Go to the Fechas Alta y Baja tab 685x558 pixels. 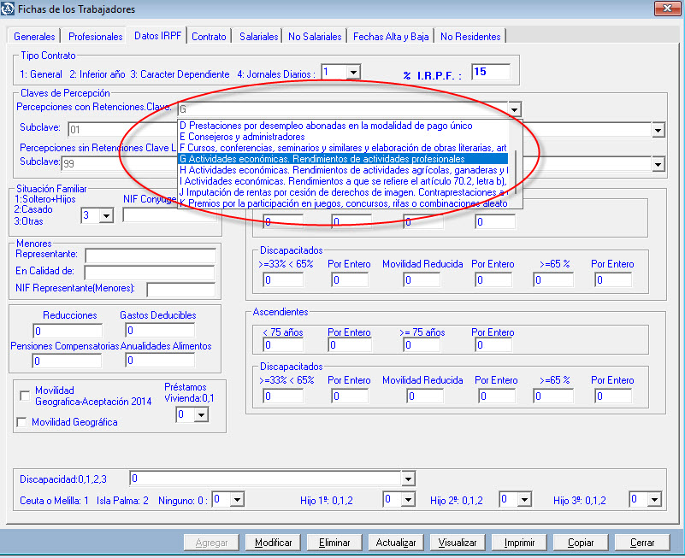point(391,37)
